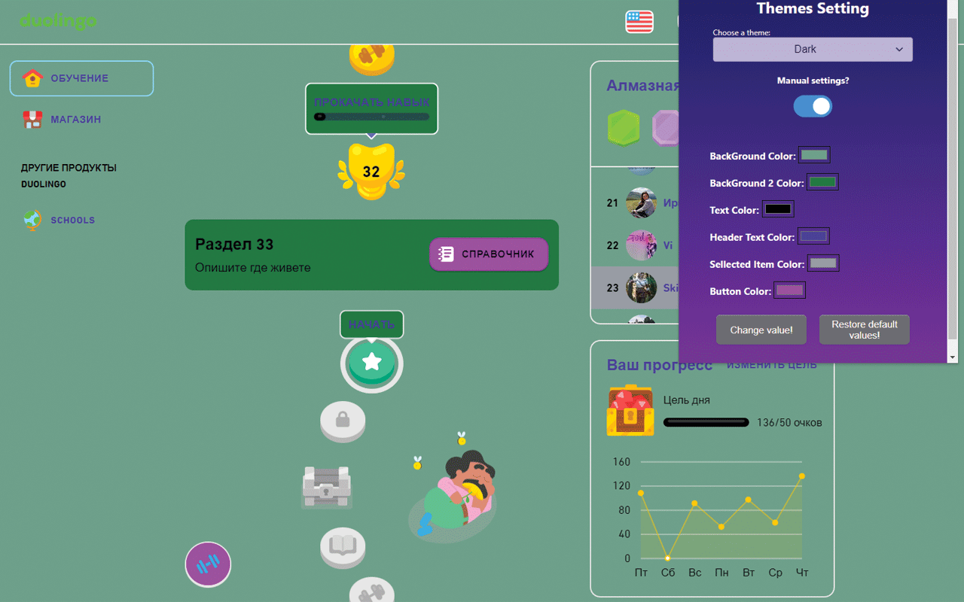Pick the BackGround 2 Color swatch

coord(822,182)
